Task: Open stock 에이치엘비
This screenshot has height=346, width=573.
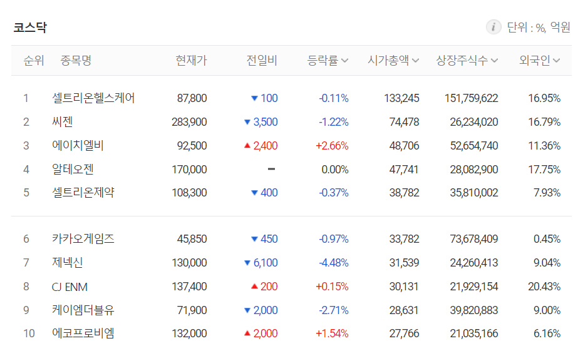Action: [78, 146]
